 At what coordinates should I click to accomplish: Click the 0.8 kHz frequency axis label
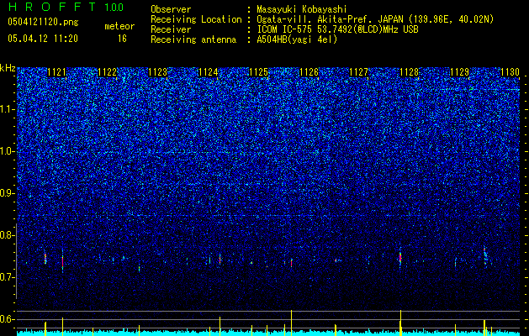click(7, 235)
